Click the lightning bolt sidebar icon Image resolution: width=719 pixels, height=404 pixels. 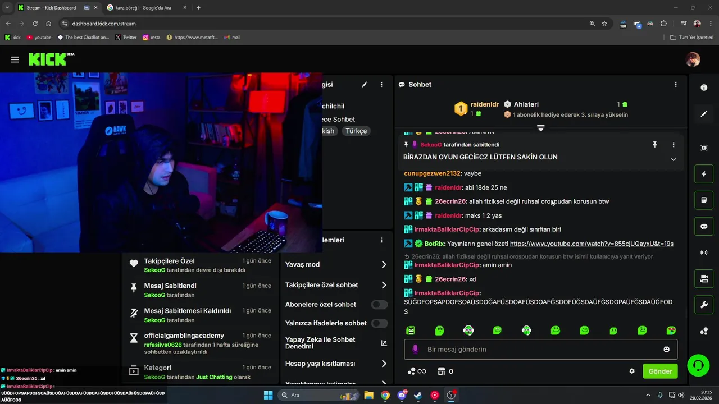click(704, 174)
